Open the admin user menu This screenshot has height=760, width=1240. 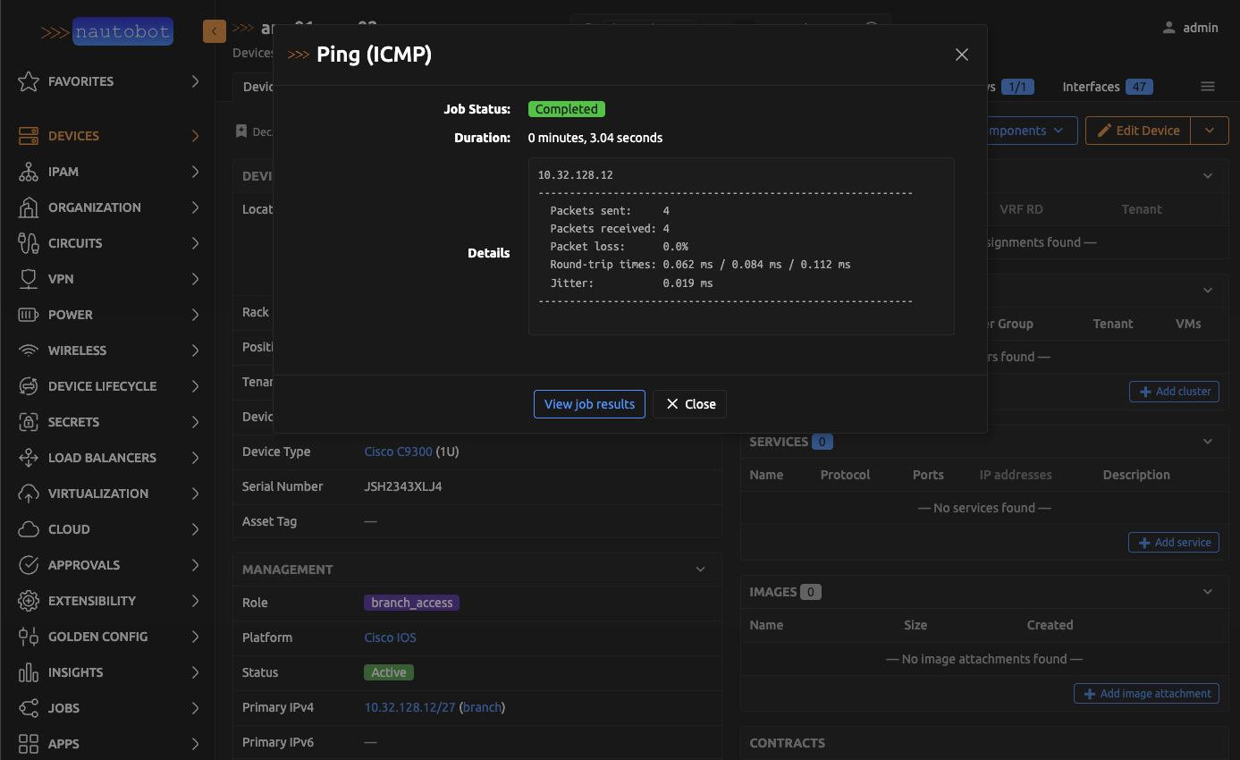(x=1190, y=28)
